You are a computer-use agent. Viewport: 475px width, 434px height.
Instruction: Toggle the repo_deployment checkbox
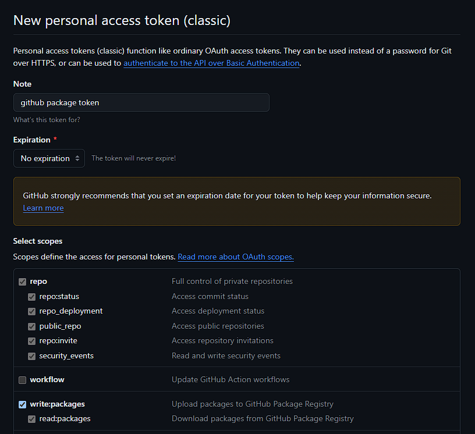32,311
